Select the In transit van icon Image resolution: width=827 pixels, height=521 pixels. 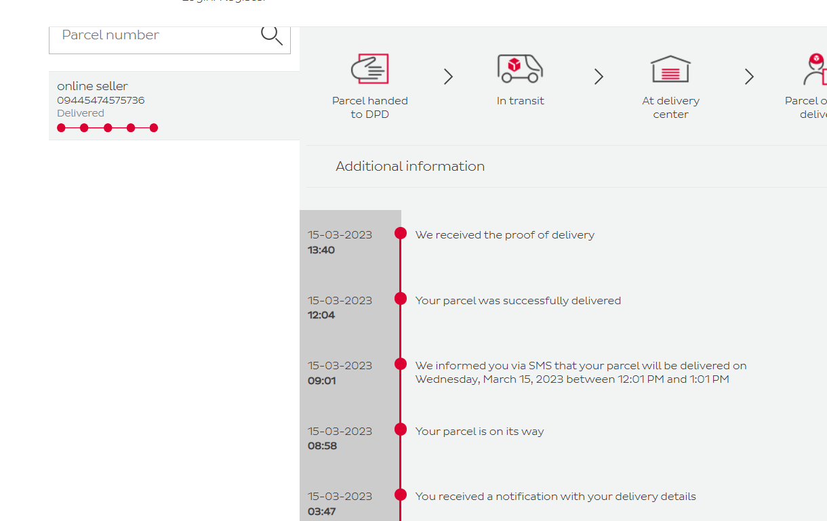[520, 68]
